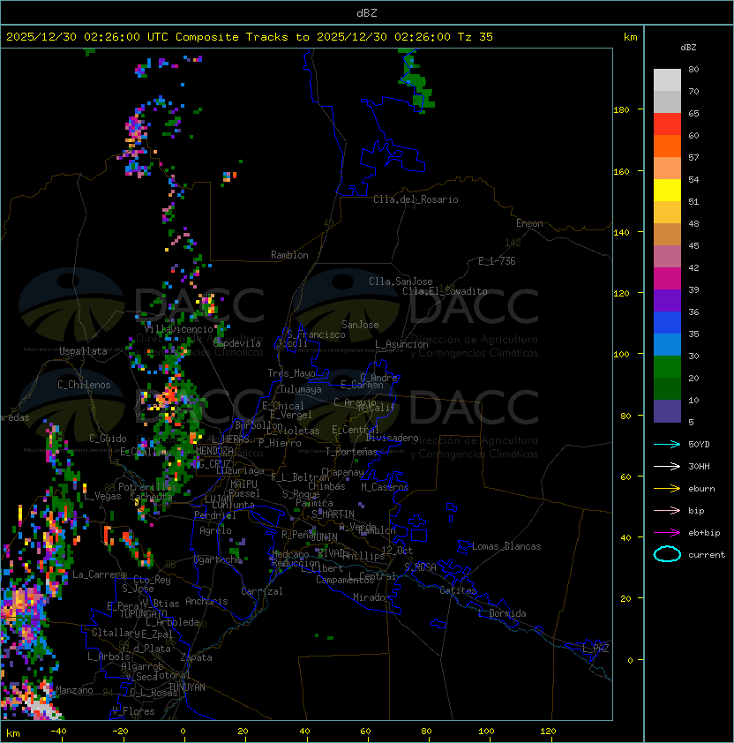Select the 'L_Vegas' label

point(102,496)
